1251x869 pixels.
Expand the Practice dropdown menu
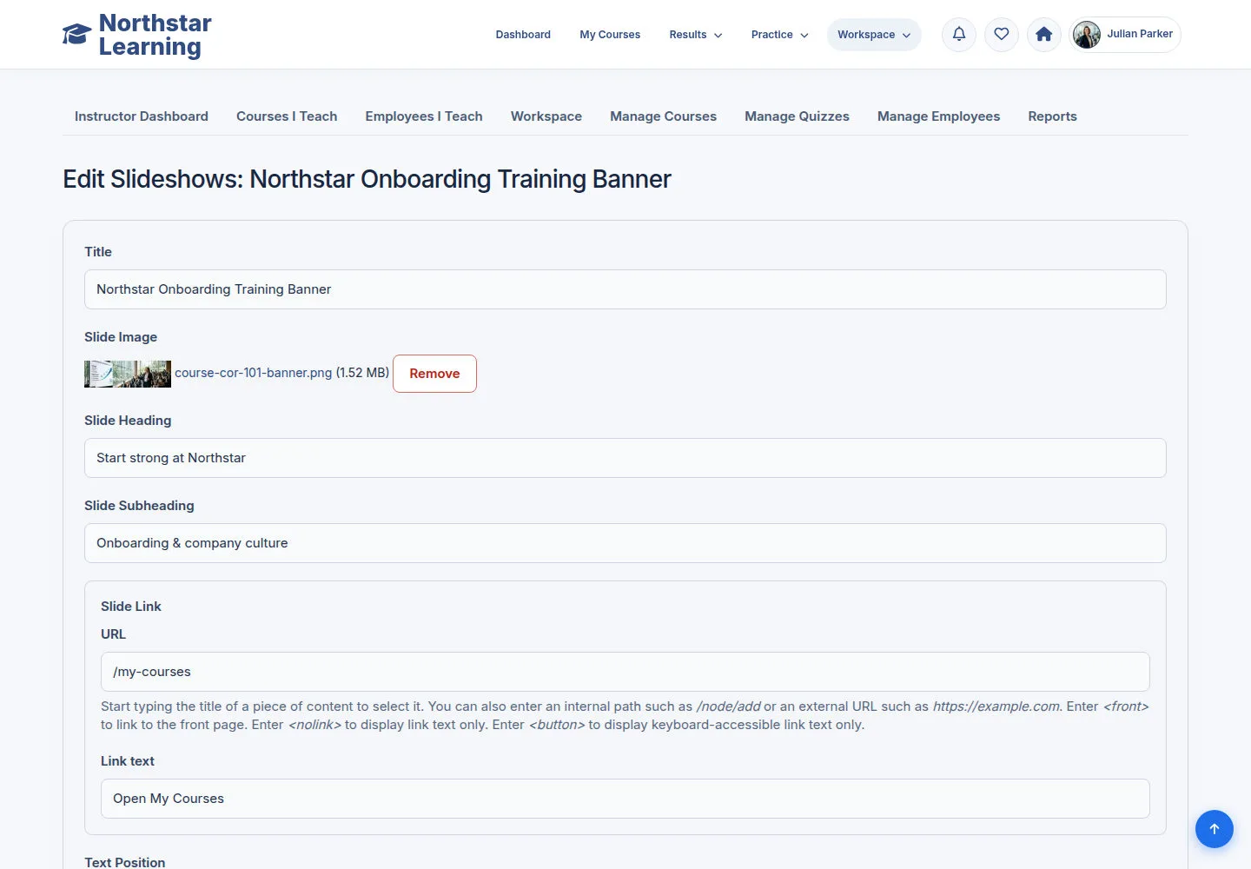pyautogui.click(x=780, y=35)
